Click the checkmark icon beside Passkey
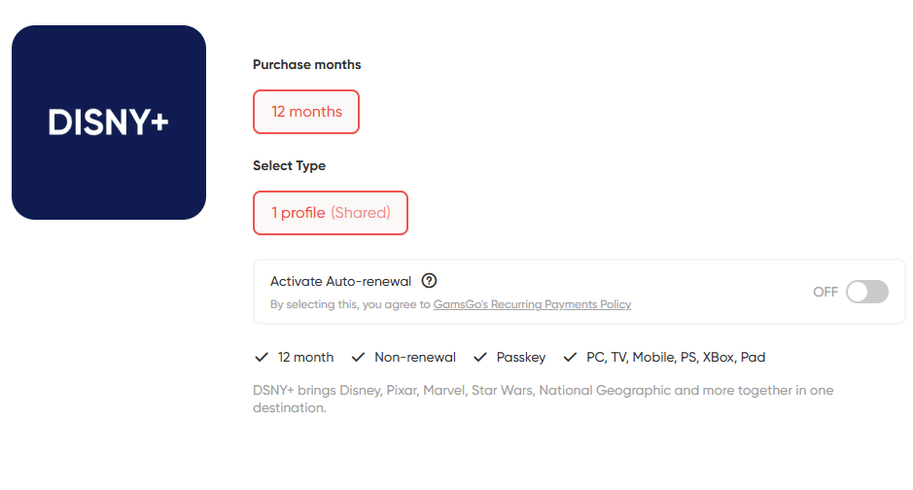 [479, 358]
